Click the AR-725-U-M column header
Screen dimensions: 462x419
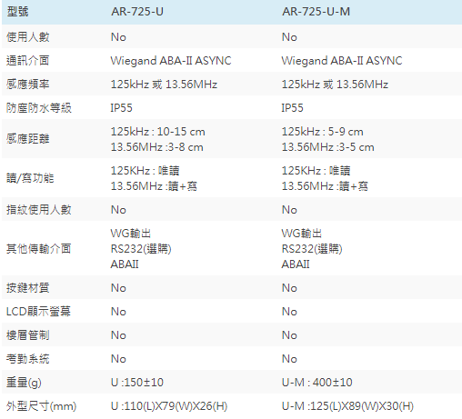(316, 12)
